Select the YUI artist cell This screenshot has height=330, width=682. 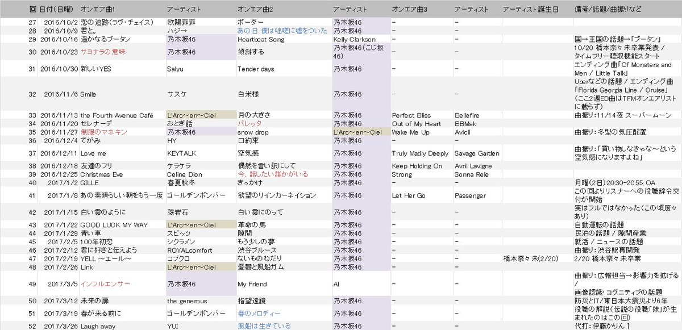click(x=172, y=326)
